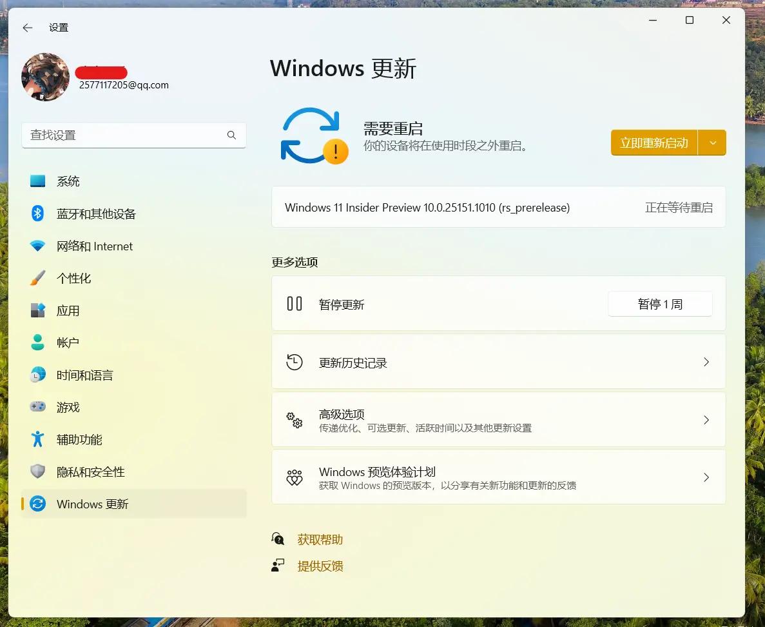The width and height of the screenshot is (765, 627).
Task: Click the Insider Program hearts icon
Action: click(294, 477)
